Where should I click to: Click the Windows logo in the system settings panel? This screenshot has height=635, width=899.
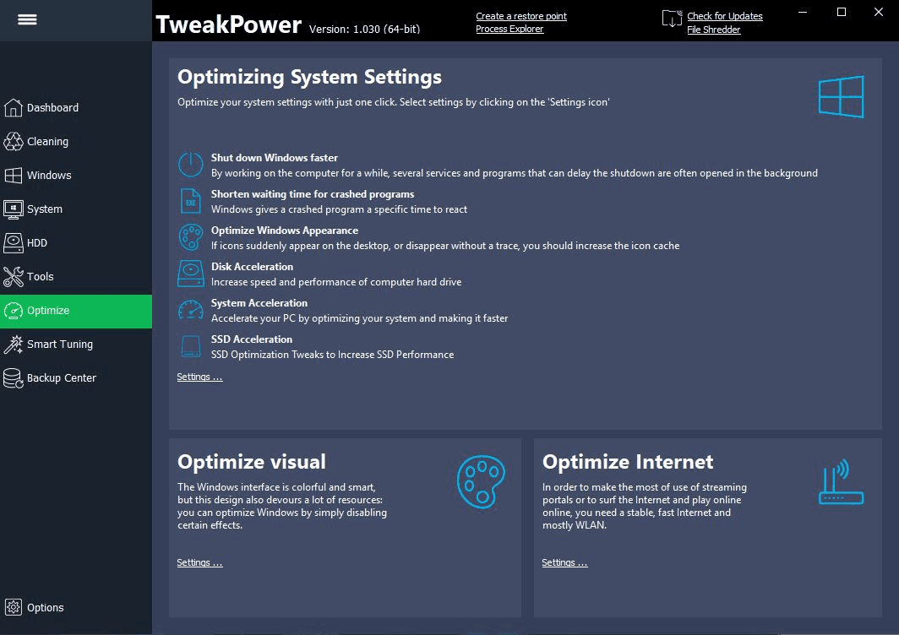[x=841, y=96]
